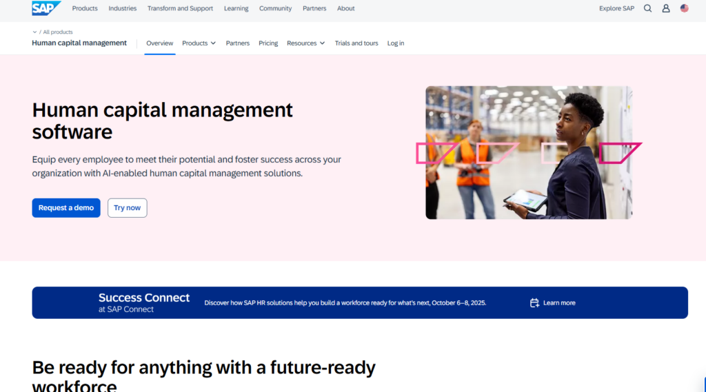Image resolution: width=706 pixels, height=392 pixels.
Task: Go back via All products breadcrumb
Action: coord(57,32)
